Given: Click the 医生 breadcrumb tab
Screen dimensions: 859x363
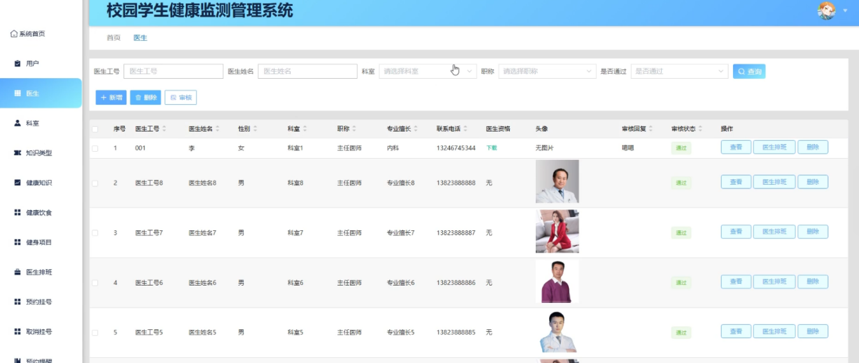Looking at the screenshot, I should [140, 38].
